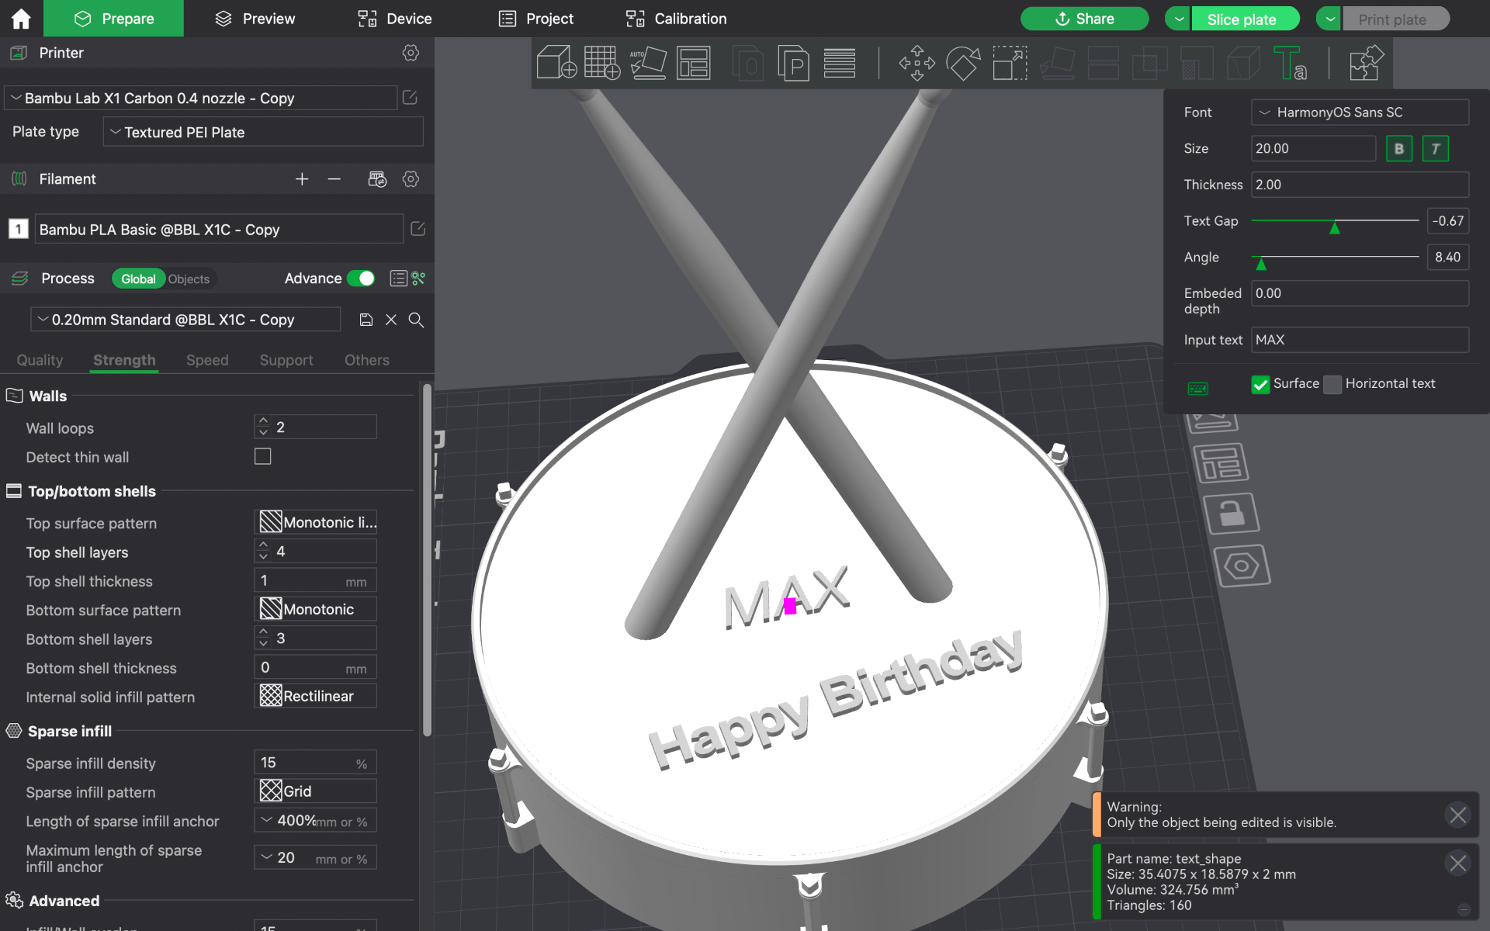Add a filament with the plus icon
1490x931 pixels.
[302, 179]
